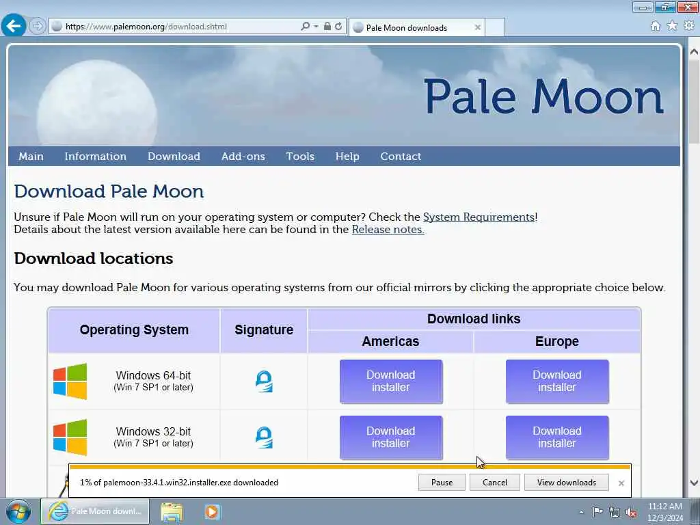Image resolution: width=700 pixels, height=525 pixels.
Task: Open the media player taskbar icon
Action: 213,511
